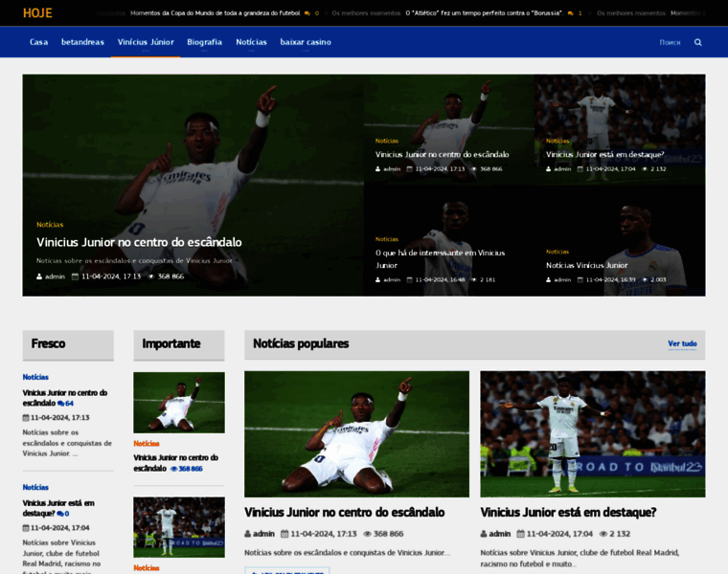
Task: Click first Notícias category label in Fresco
Action: tap(35, 377)
